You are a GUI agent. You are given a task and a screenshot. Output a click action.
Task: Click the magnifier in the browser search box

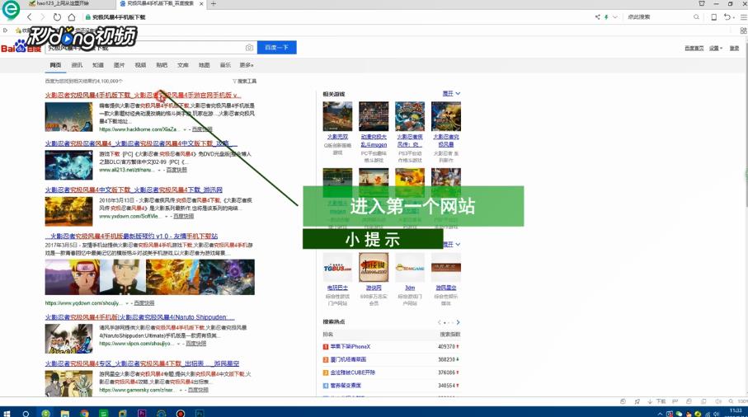tap(696, 17)
